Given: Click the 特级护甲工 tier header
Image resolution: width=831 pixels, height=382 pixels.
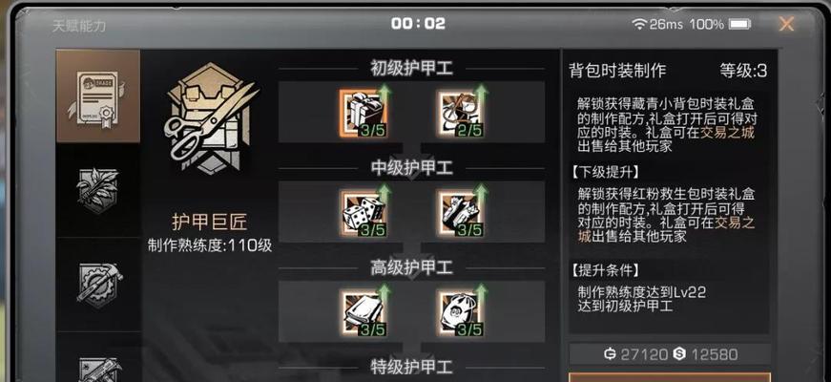Looking at the screenshot, I should [411, 367].
